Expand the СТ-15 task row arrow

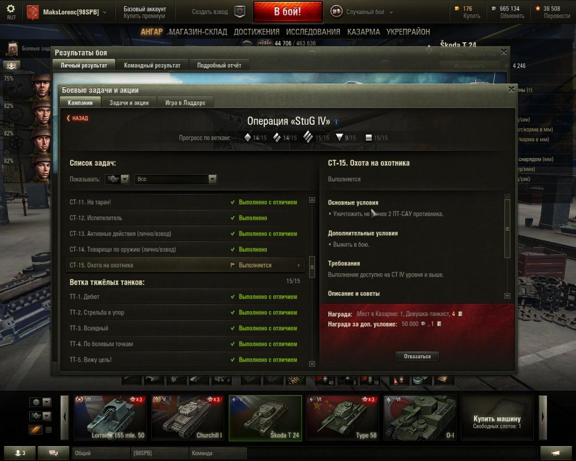pos(299,266)
